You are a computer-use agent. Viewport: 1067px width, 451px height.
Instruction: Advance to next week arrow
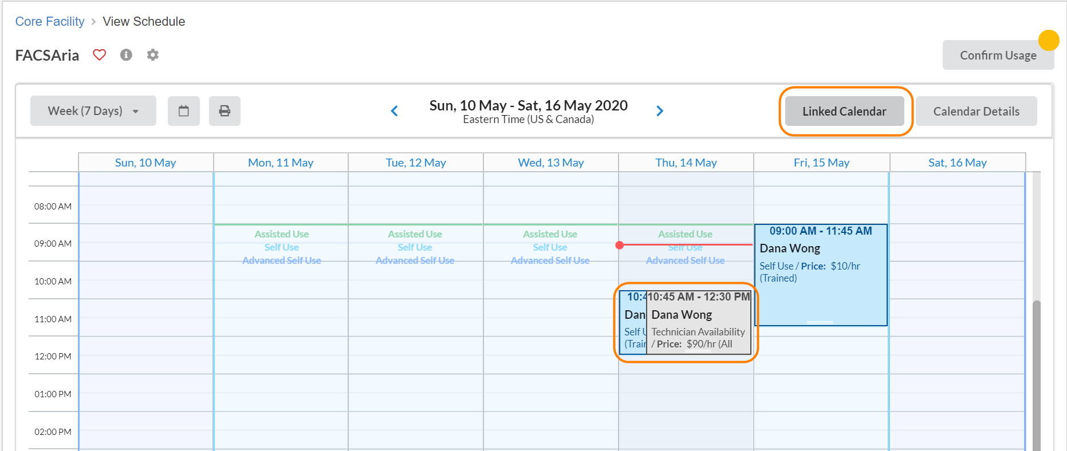point(660,111)
